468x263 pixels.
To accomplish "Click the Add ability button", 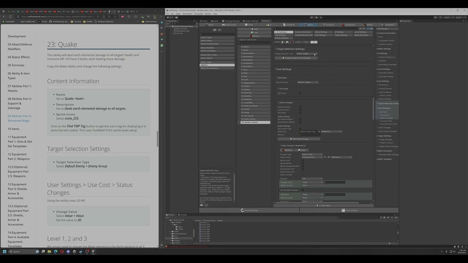I will pyautogui.click(x=255, y=29).
